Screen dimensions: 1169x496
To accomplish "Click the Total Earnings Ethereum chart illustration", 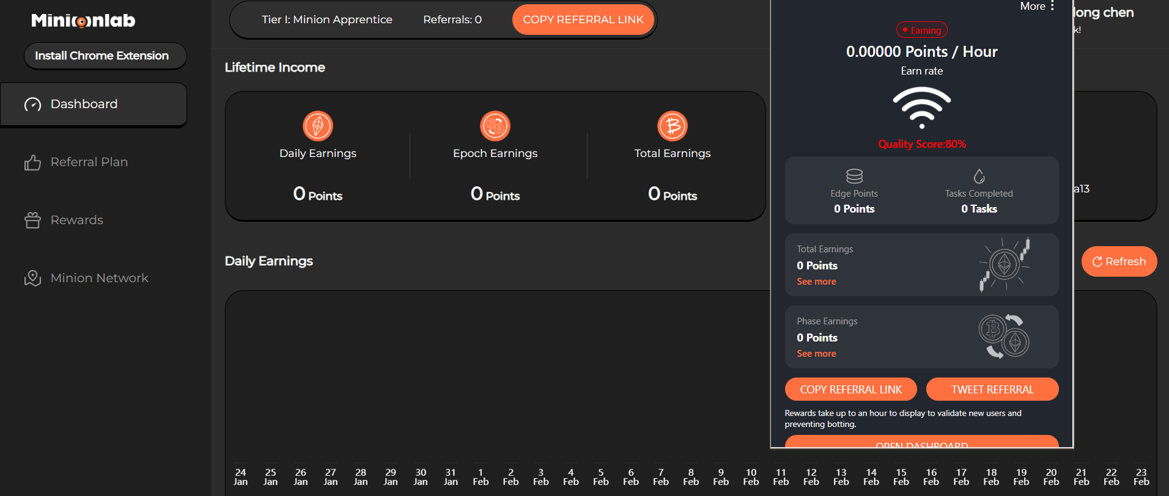I will click(x=1005, y=264).
